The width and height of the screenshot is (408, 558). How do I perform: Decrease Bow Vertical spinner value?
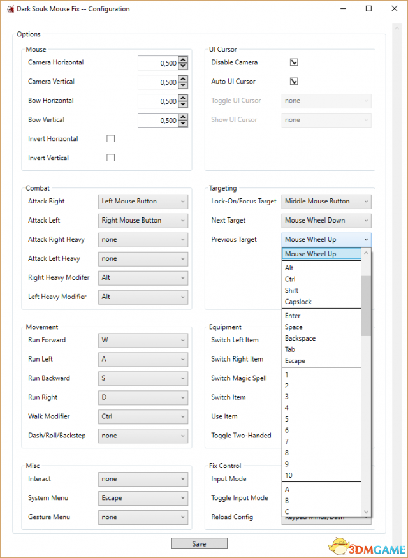[x=183, y=124]
